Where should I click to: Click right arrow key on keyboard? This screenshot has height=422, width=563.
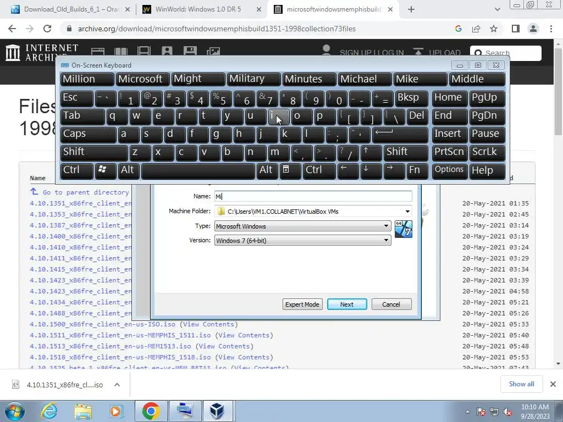click(x=394, y=171)
